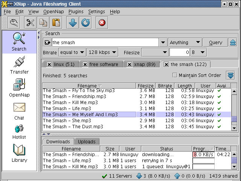Click the up arrow on the horizontal splitter

44,134
